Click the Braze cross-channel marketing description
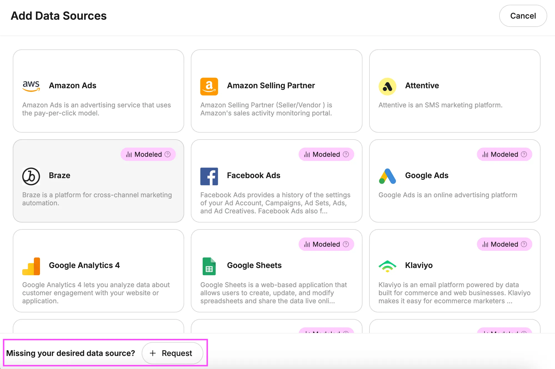Image resolution: width=555 pixels, height=369 pixels. [97, 199]
